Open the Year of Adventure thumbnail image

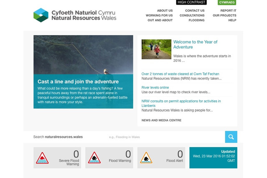pyautogui.click(x=156, y=49)
